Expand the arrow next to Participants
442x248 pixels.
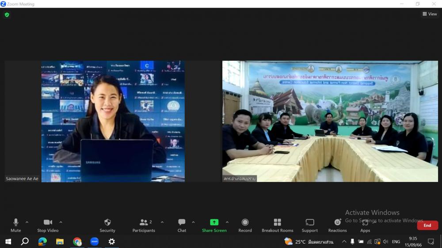point(162,222)
